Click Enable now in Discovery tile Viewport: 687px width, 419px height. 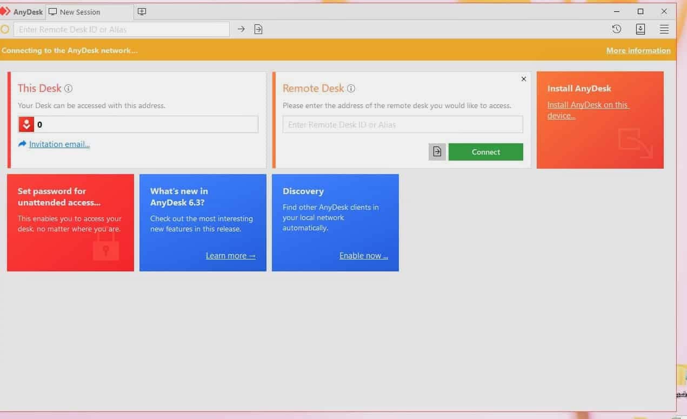(x=363, y=256)
